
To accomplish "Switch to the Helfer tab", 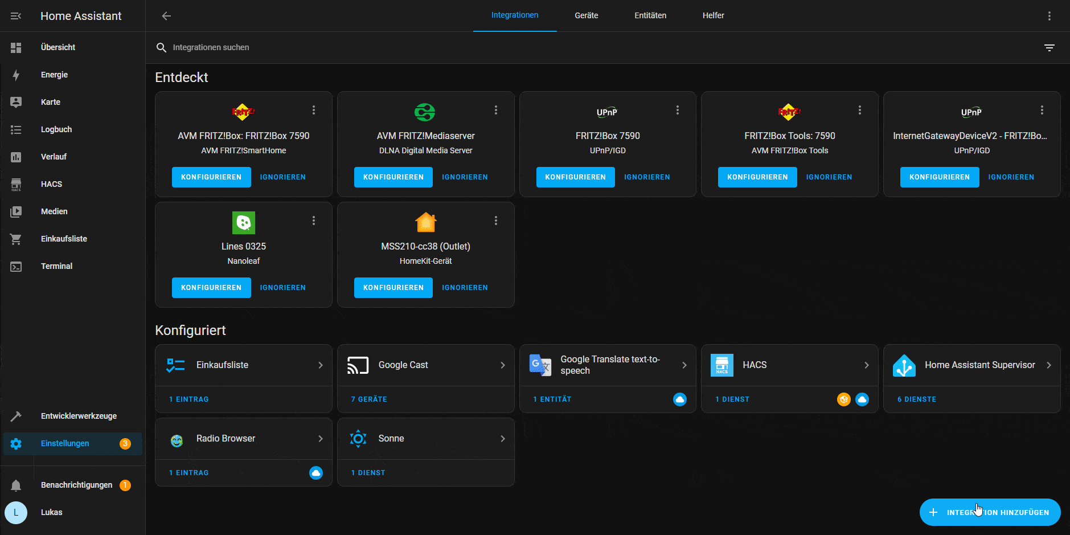I will coord(713,15).
